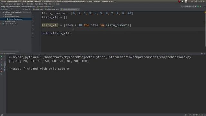Open the Code menu
This screenshot has width=206, height=116.
[x=23, y=4]
